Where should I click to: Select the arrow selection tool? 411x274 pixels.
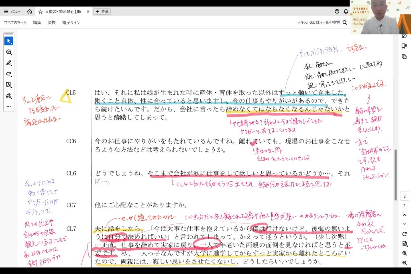pos(8,41)
